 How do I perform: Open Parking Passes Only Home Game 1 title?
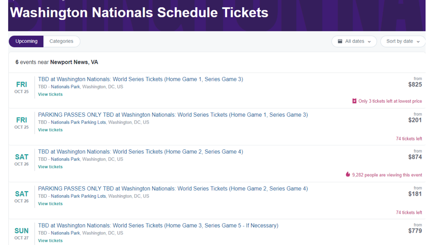173,115
